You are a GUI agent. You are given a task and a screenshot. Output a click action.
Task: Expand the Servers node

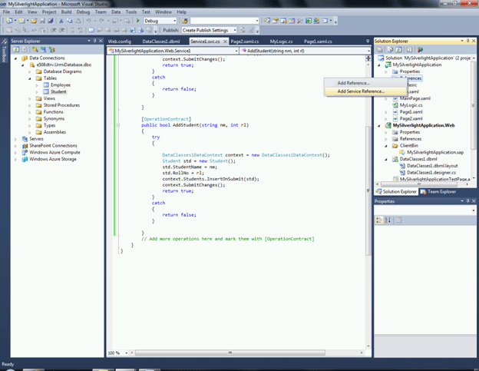15,139
